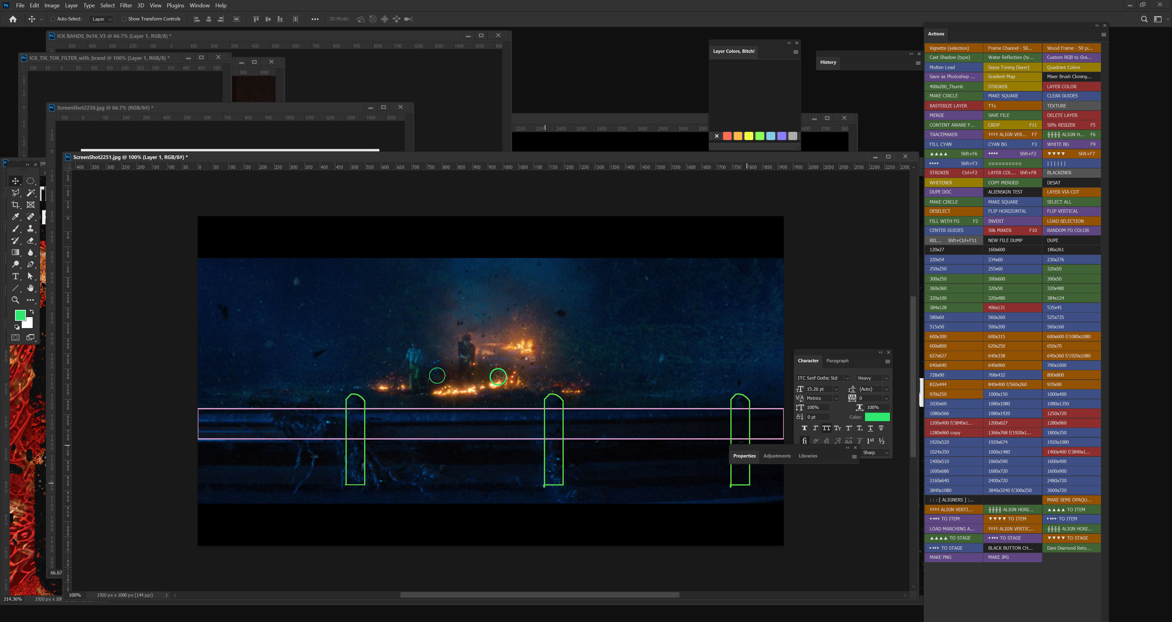Viewport: 1172px width, 622px height.
Task: Run the MAKE CIRCLE action above RASTERIZE LAYER
Action: point(953,96)
